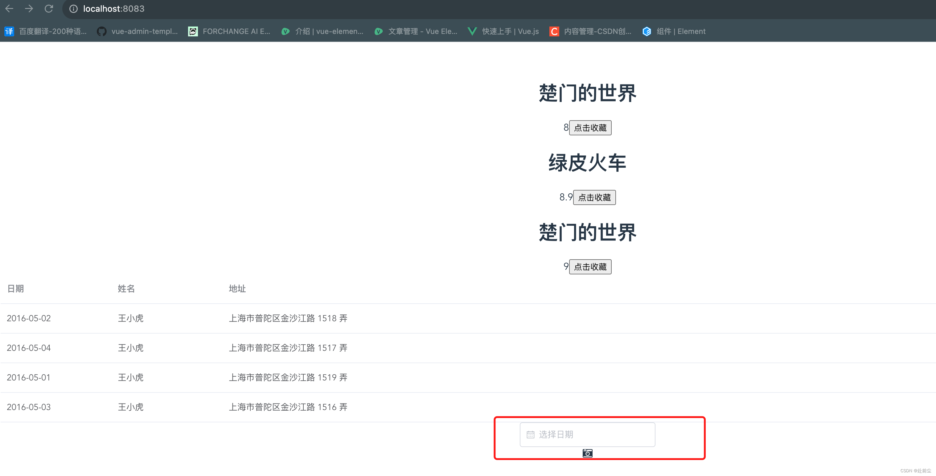Click address 金沙江路 1517 弄
This screenshot has height=476, width=936.
click(288, 348)
